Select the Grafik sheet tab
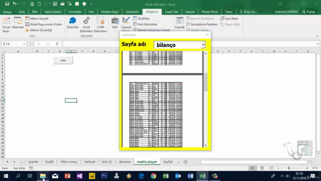Viewport: 321px width, 181px height. tap(49, 162)
